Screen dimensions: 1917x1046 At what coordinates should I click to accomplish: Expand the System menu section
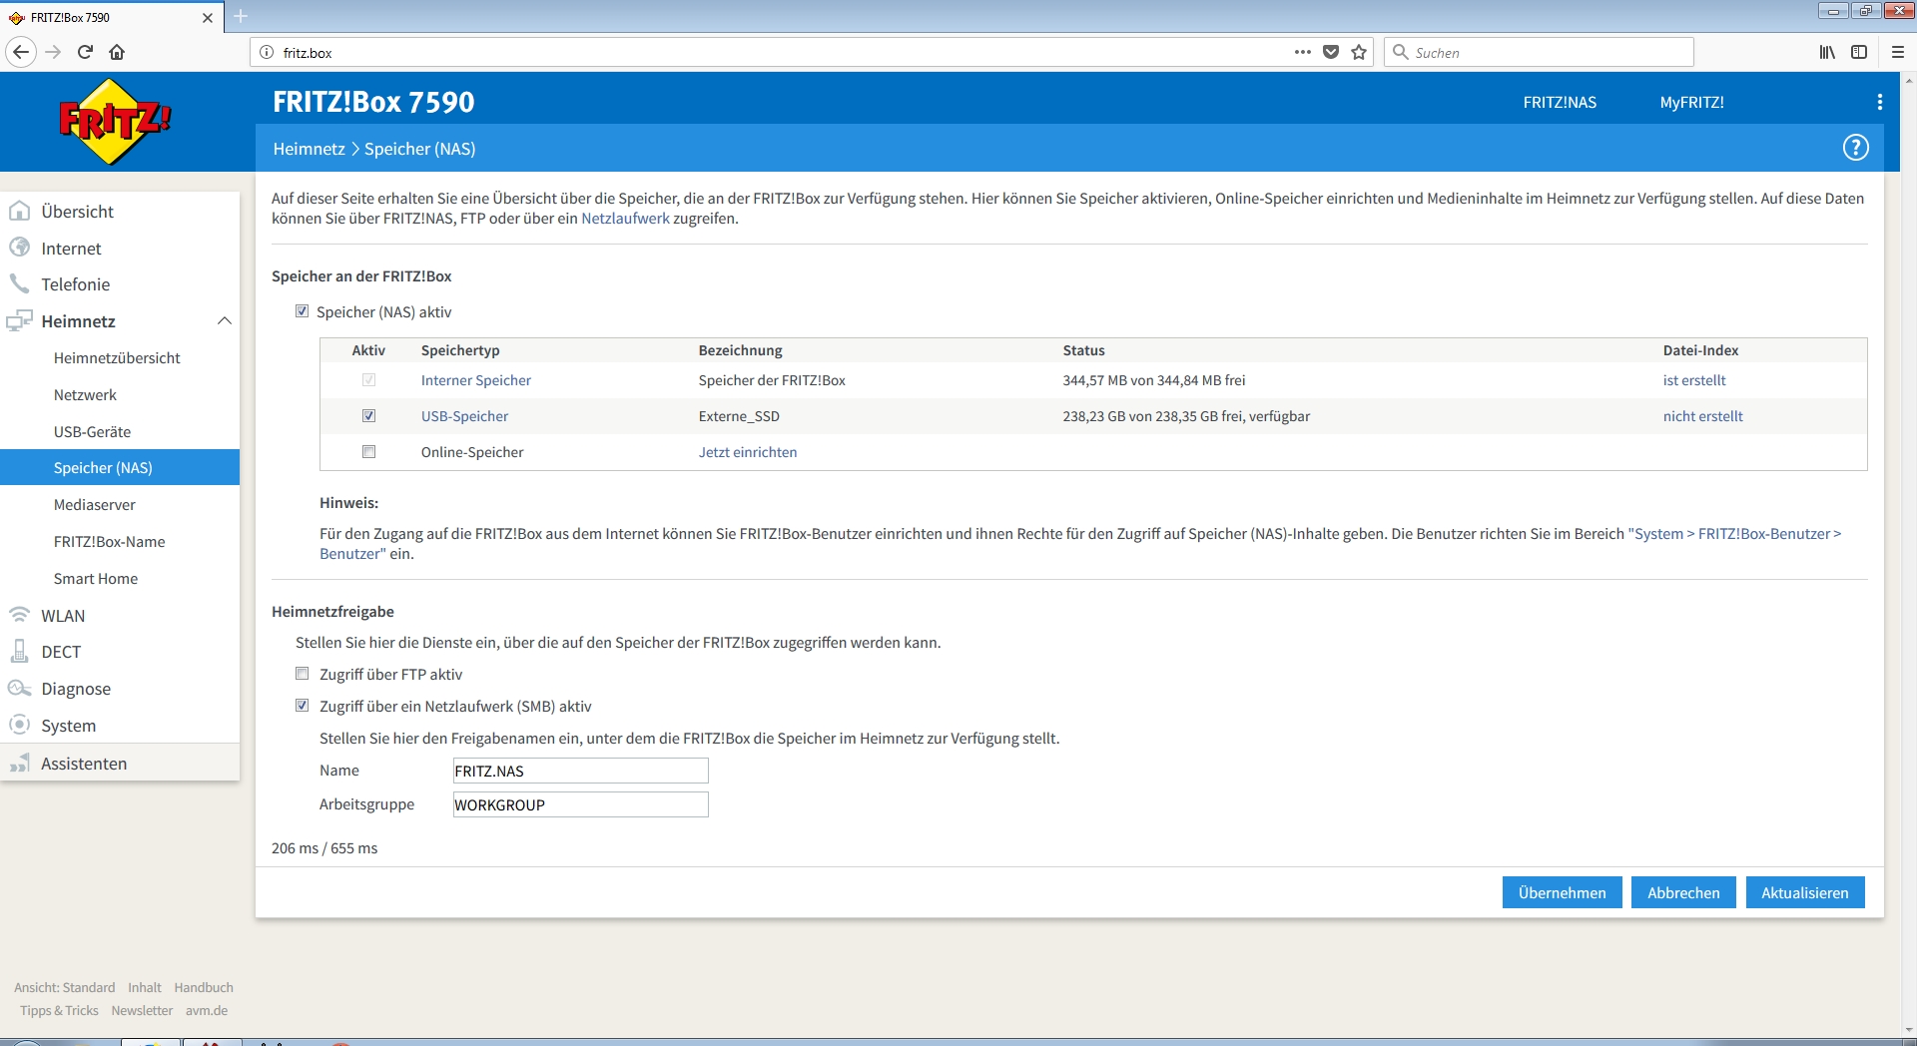coord(68,726)
